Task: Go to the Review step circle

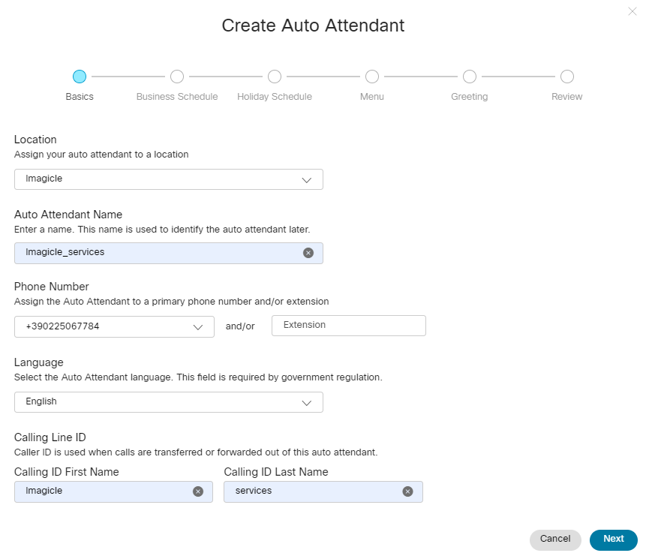Action: (567, 77)
